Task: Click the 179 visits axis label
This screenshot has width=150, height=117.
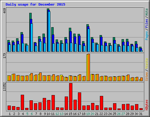Action: (x=4, y=56)
